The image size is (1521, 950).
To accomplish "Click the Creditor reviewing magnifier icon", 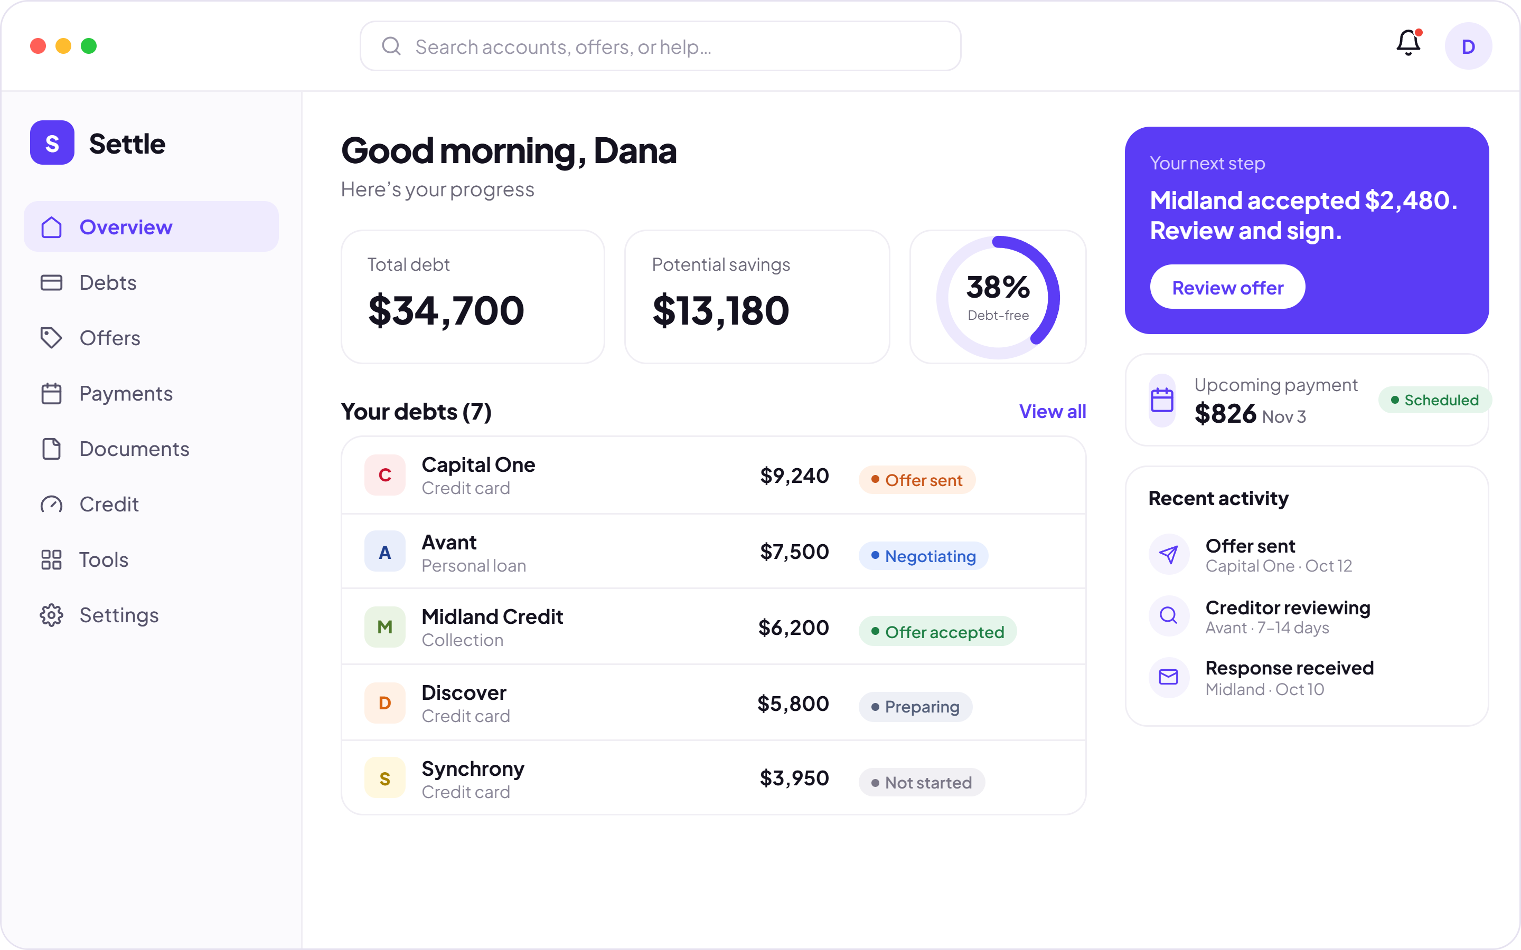I will tap(1168, 615).
